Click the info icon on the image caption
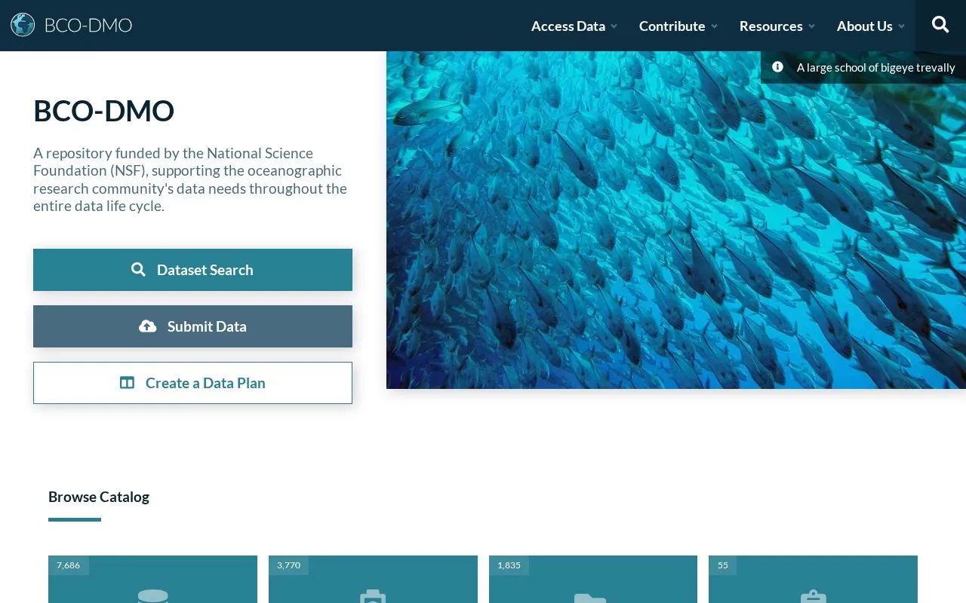Screen dimensions: 966x603 (777, 67)
